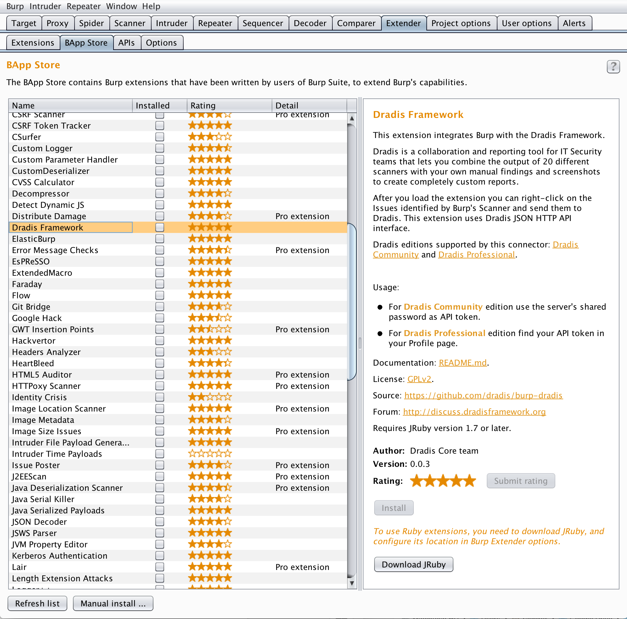Click the scroll down arrow of extension list
627x619 pixels.
pyautogui.click(x=352, y=583)
